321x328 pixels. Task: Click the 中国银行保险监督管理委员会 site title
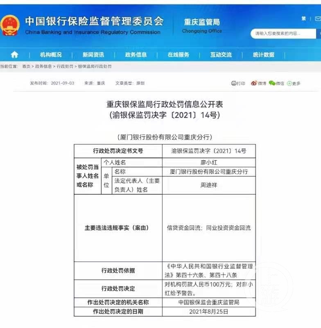click(94, 21)
